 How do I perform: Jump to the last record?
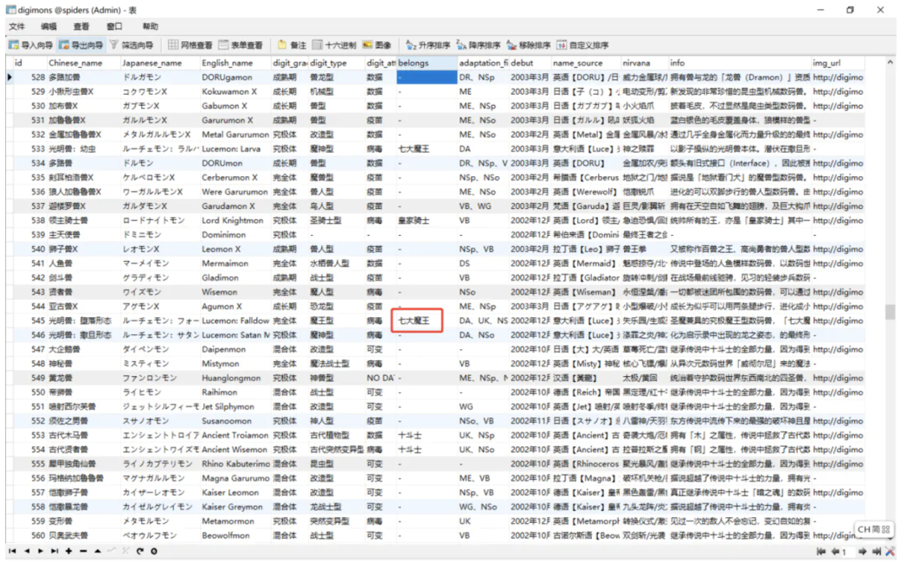pyautogui.click(x=55, y=551)
